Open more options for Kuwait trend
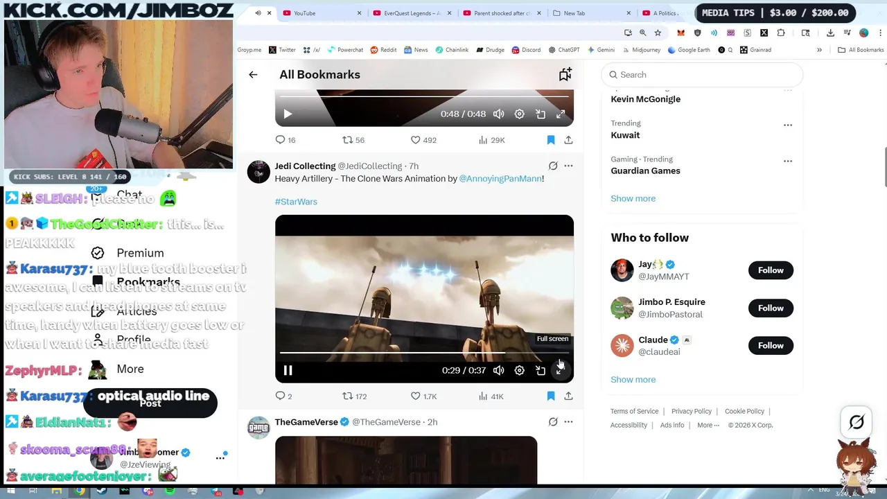The image size is (887, 499). pyautogui.click(x=787, y=125)
